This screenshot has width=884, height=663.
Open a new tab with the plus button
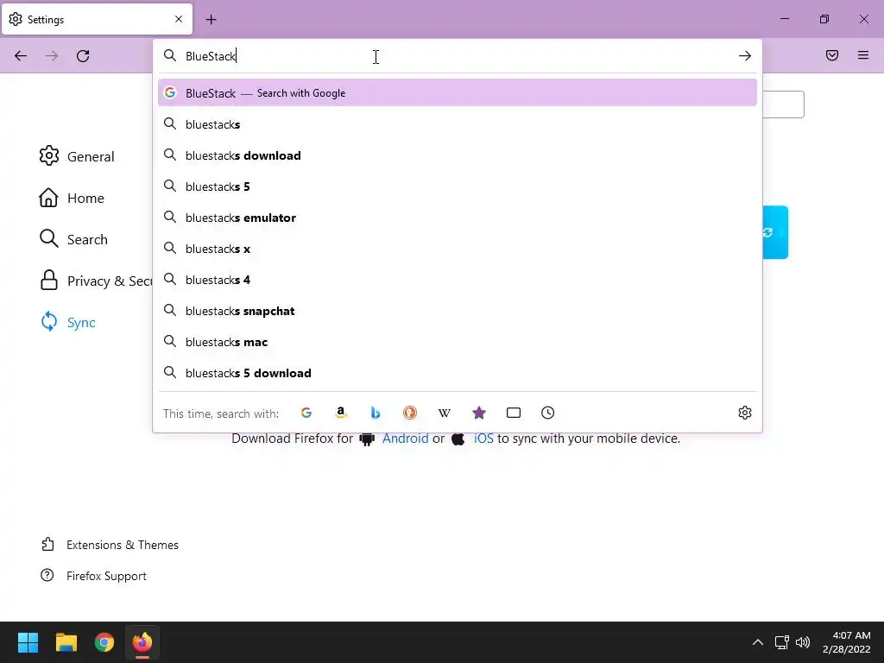pyautogui.click(x=211, y=20)
